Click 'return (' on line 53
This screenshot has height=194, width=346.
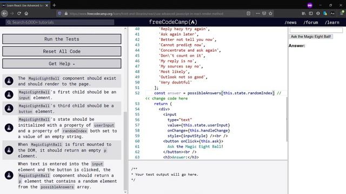click(163, 103)
